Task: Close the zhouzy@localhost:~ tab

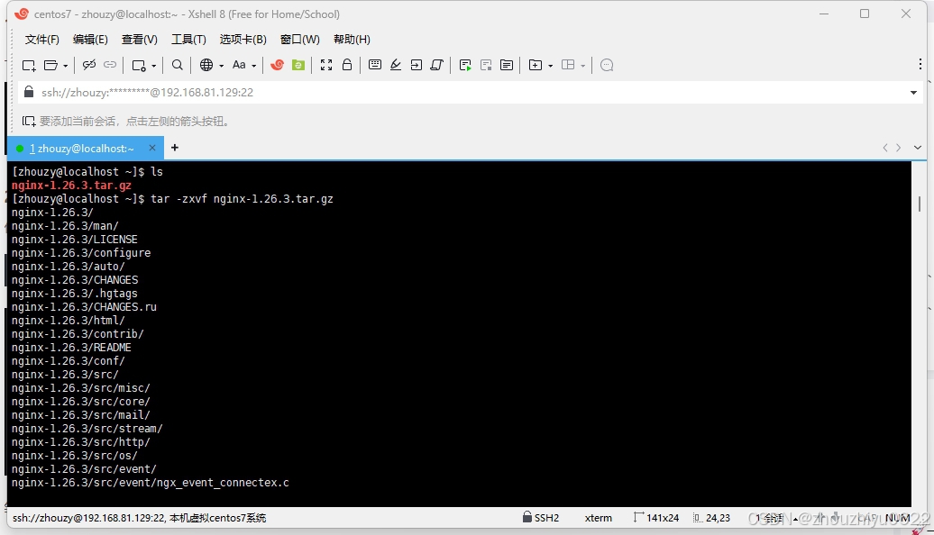Action: click(x=152, y=148)
